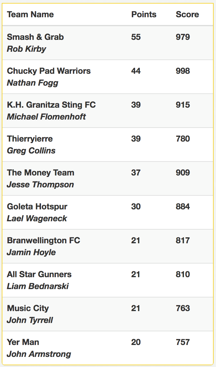Select the All Star Gunners team

[39, 274]
